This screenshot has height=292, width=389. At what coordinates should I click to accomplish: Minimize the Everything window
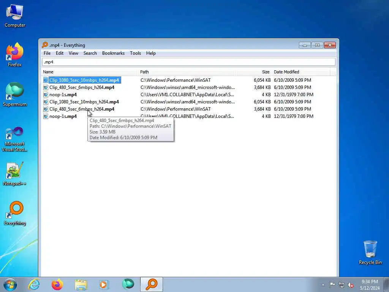(305, 45)
